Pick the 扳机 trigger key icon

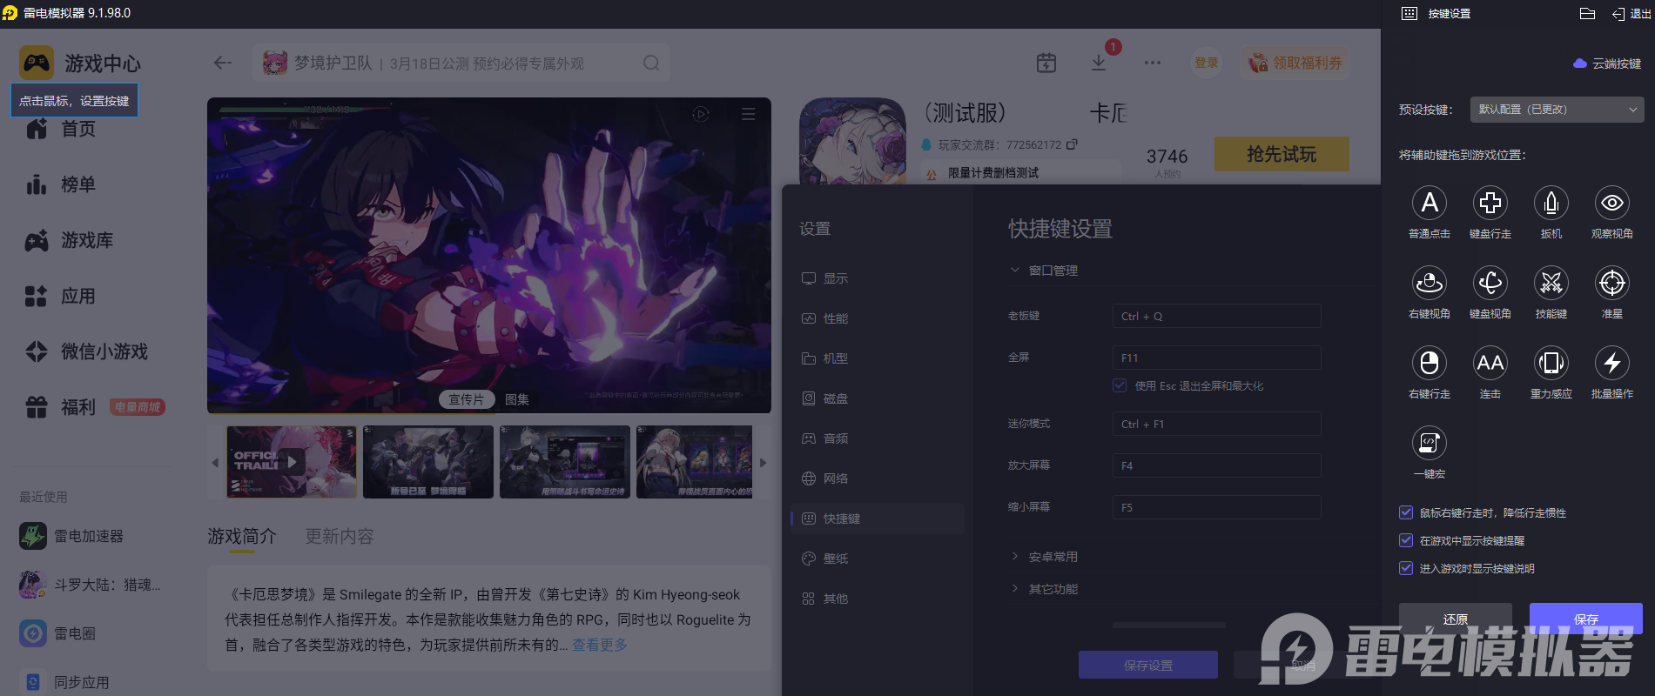click(1551, 204)
